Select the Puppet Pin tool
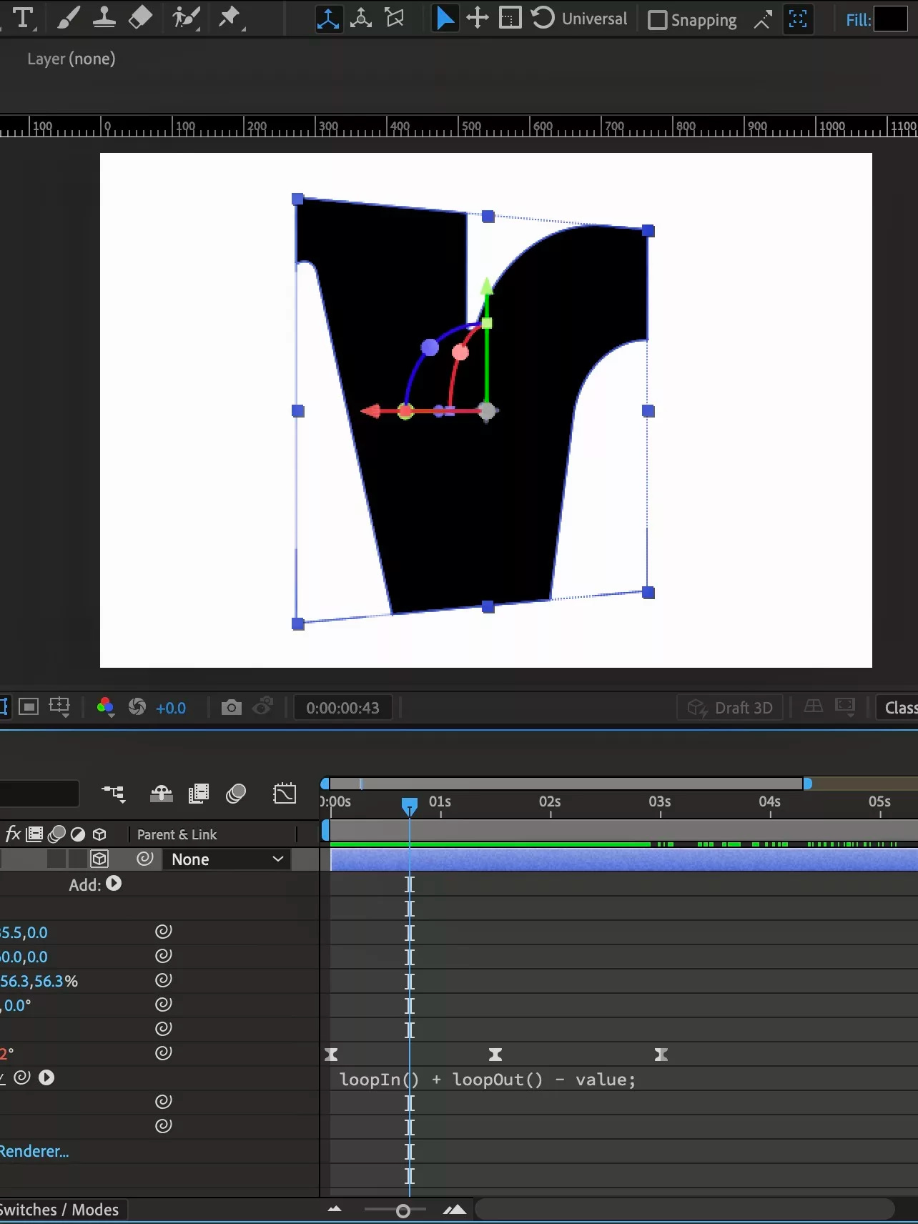This screenshot has width=918, height=1224. [x=229, y=18]
